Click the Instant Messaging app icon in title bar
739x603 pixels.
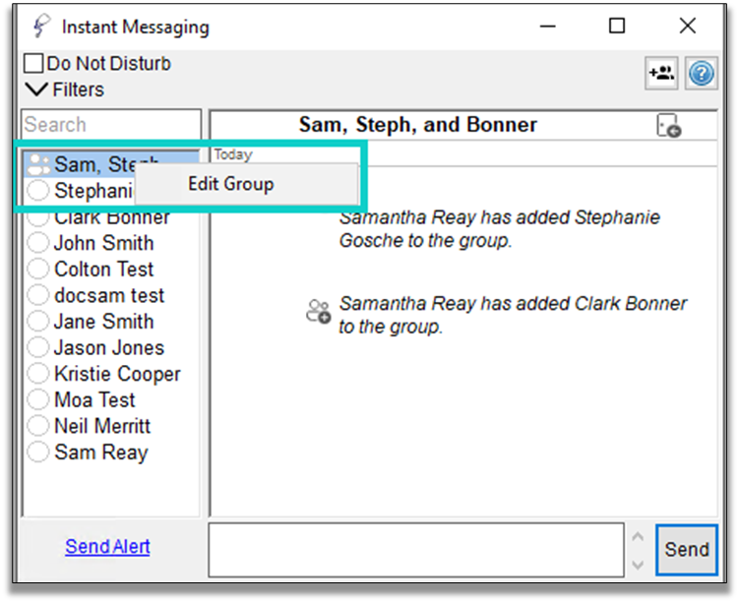pos(39,27)
